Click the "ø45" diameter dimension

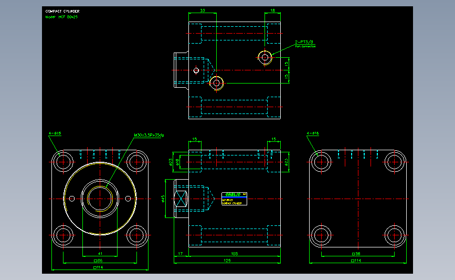pos(163,199)
